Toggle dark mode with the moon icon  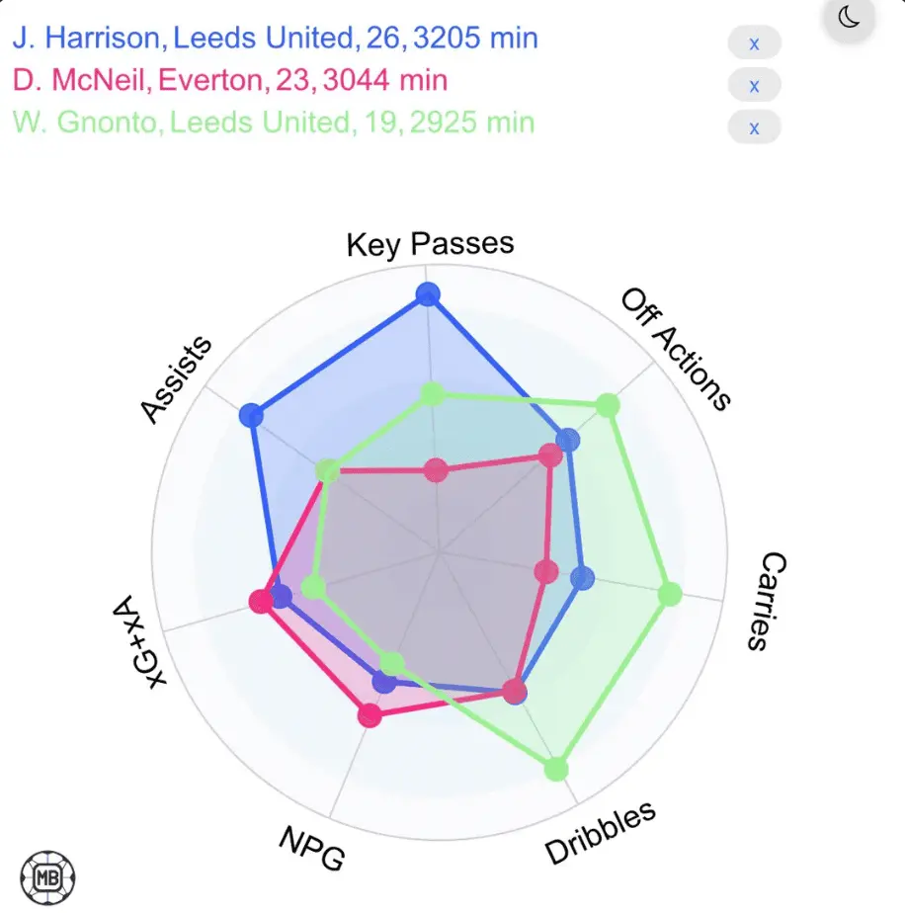850,17
